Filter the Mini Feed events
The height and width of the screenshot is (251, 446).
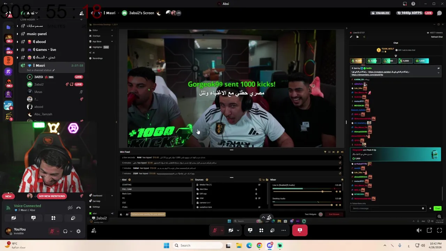click(x=325, y=152)
